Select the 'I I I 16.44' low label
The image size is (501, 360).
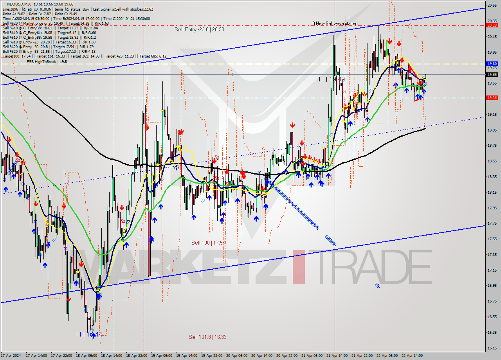coord(89,334)
